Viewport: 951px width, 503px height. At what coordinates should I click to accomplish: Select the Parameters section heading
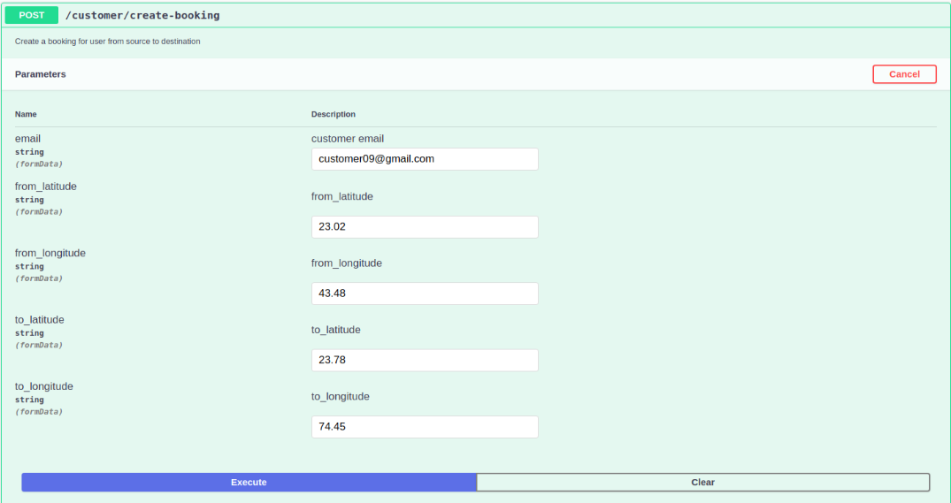(x=41, y=74)
